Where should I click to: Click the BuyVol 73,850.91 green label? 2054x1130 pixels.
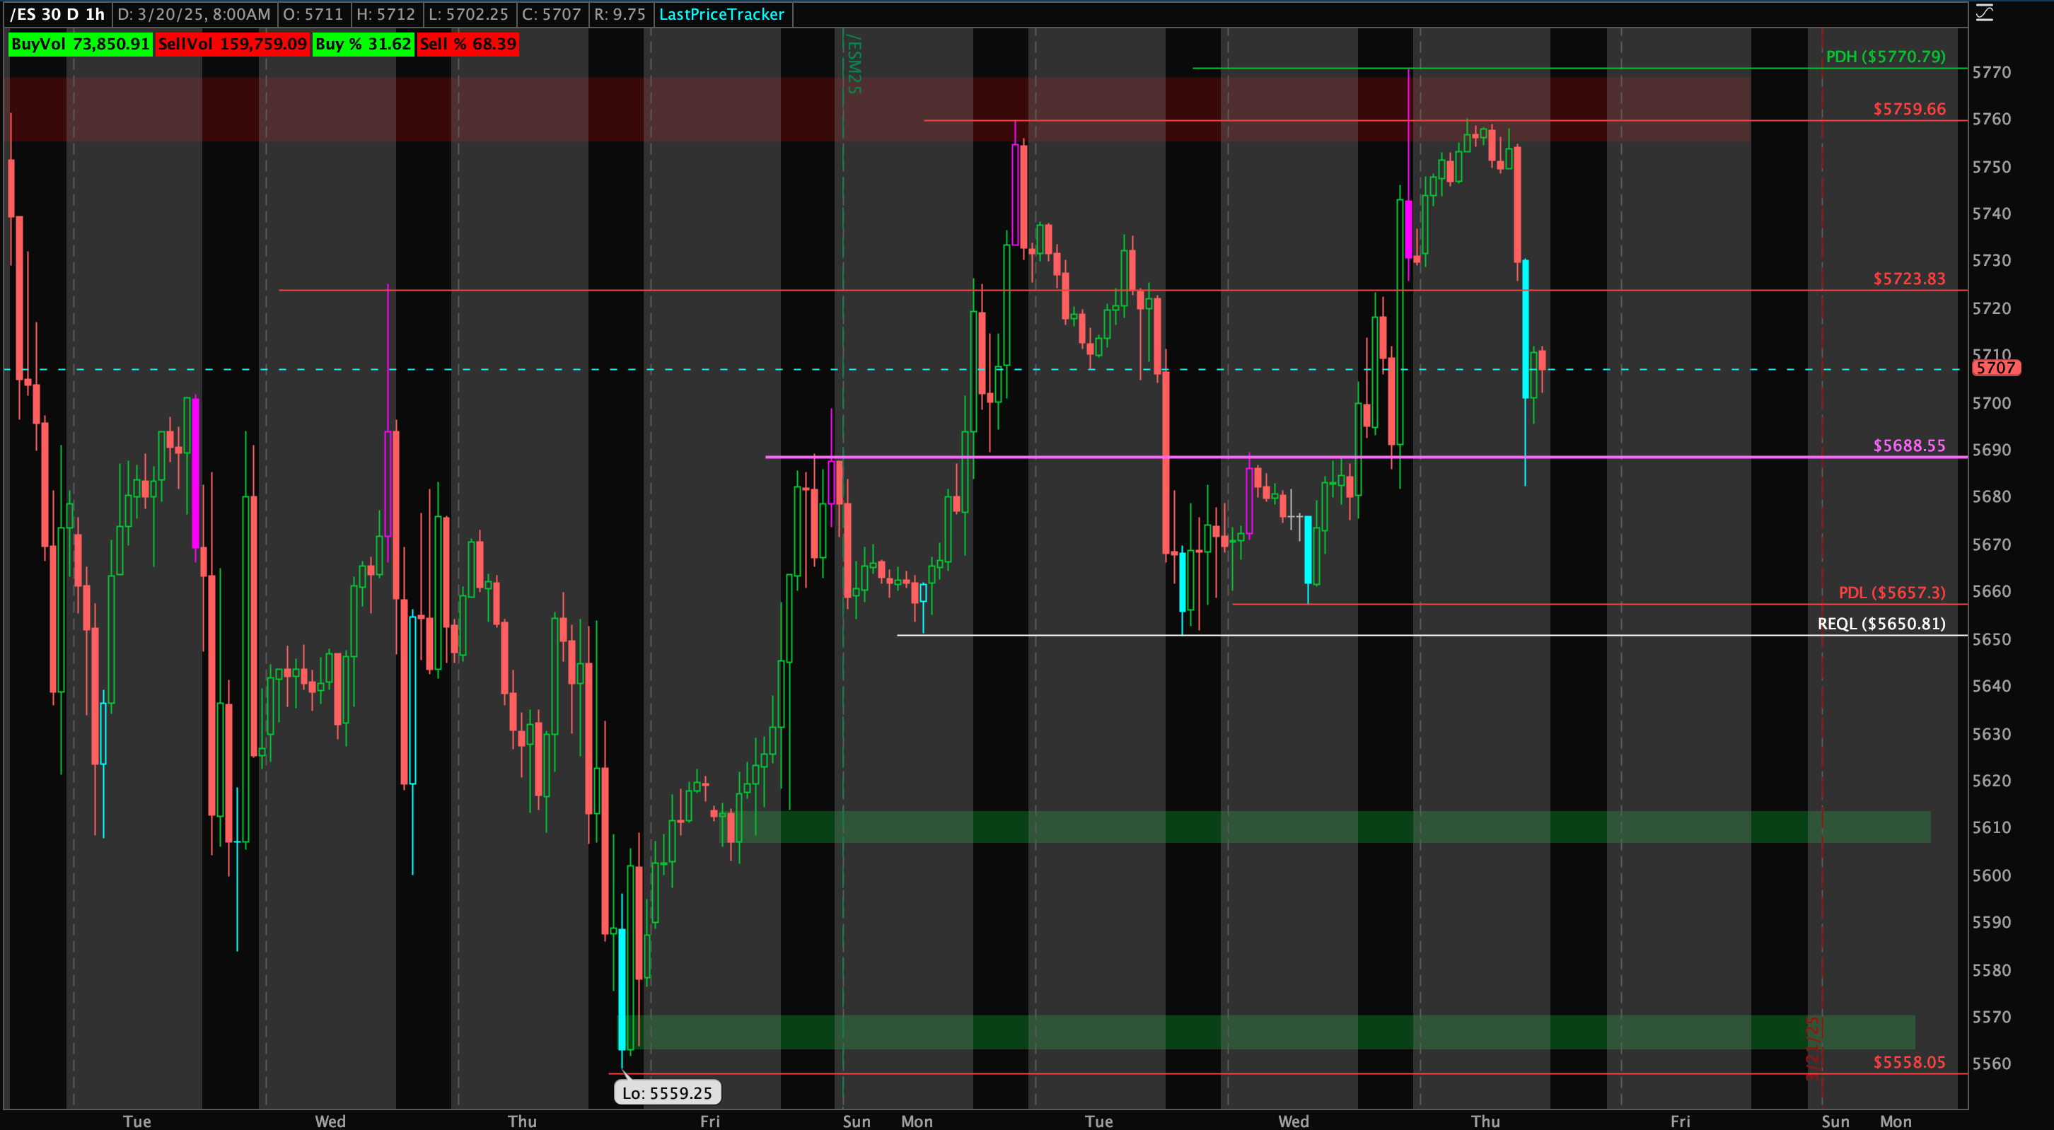click(x=80, y=44)
